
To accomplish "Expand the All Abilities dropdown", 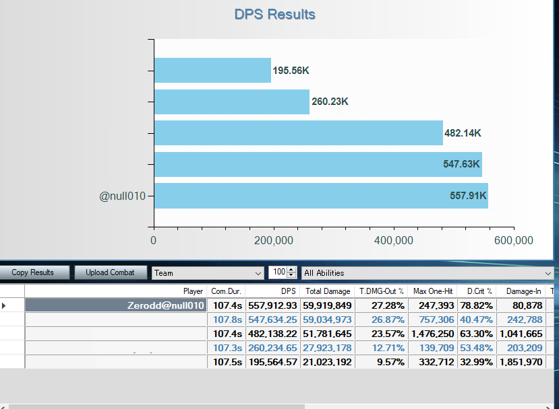I will [x=427, y=272].
